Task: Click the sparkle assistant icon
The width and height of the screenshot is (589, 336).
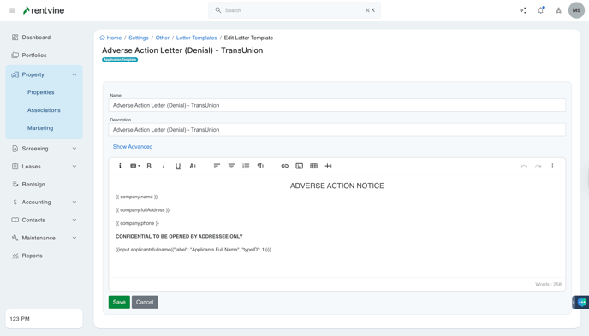Action: (x=523, y=10)
